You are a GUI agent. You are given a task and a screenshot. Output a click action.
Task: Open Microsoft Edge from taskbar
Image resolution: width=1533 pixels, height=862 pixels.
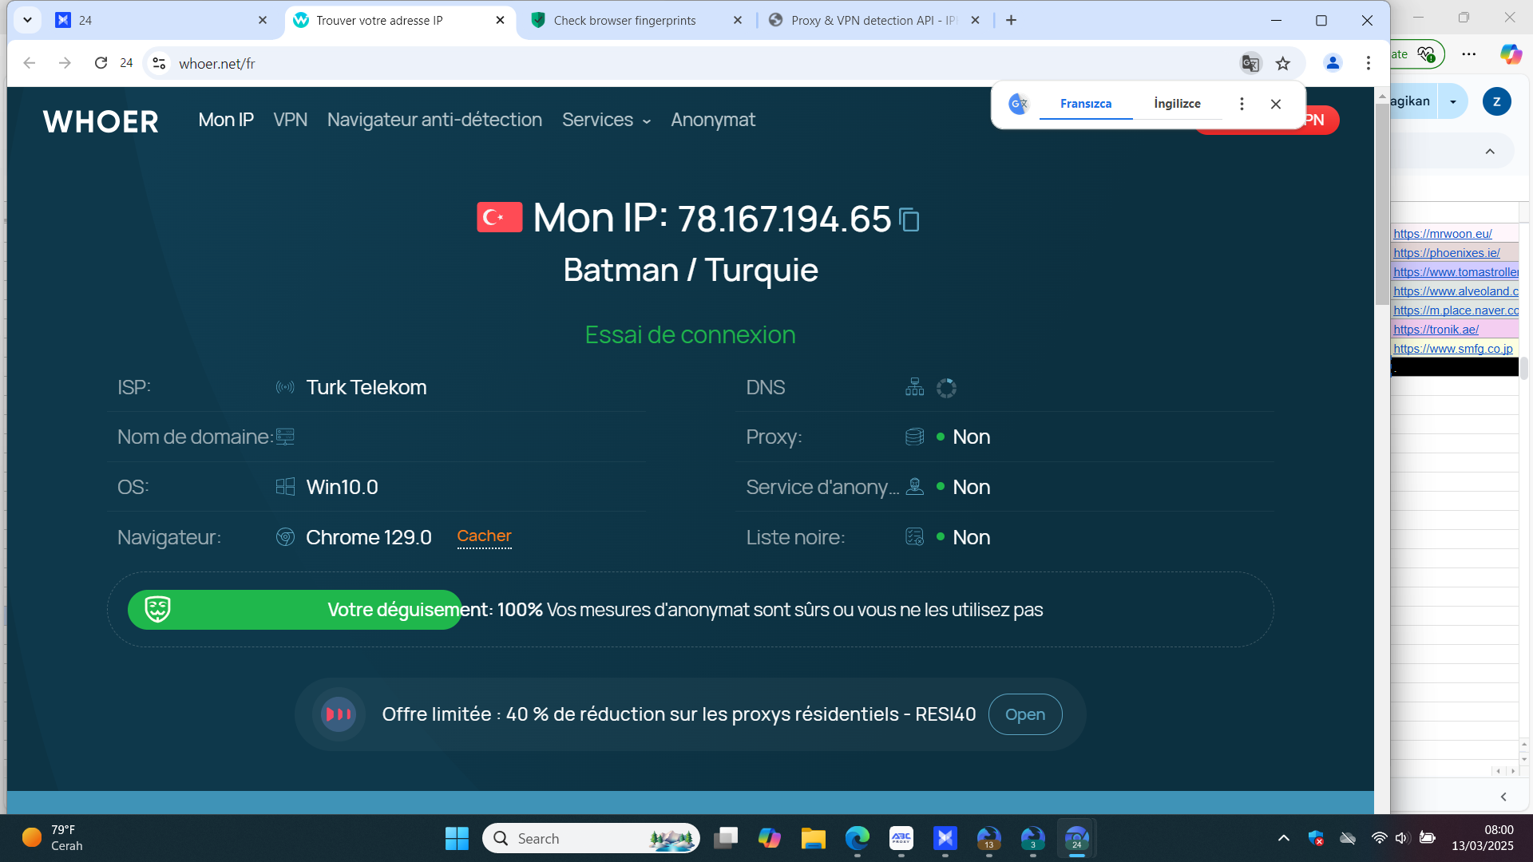point(858,838)
